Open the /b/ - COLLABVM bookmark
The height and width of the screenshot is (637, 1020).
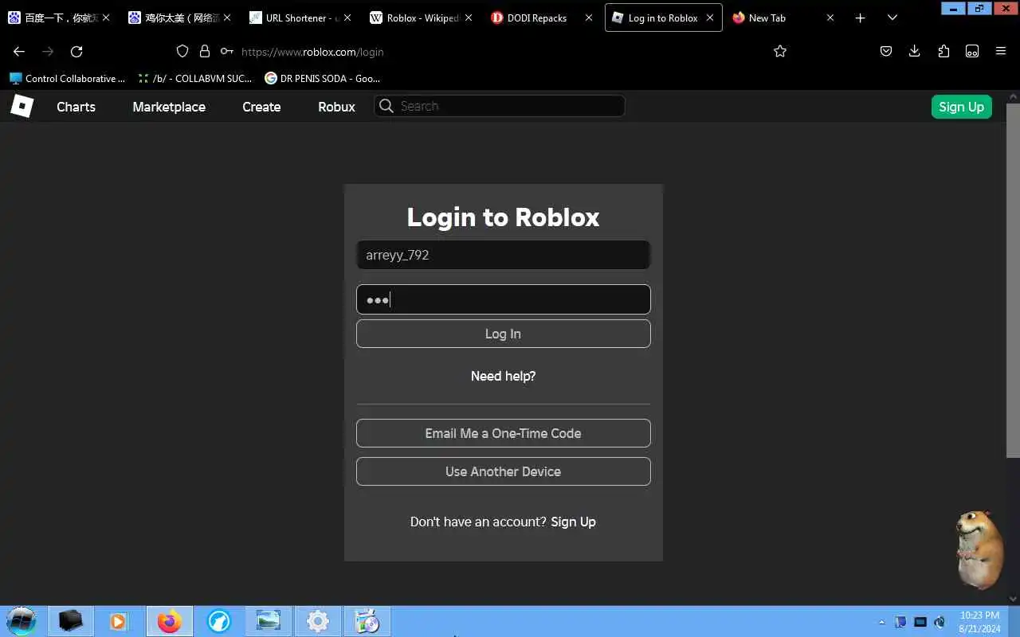click(194, 78)
